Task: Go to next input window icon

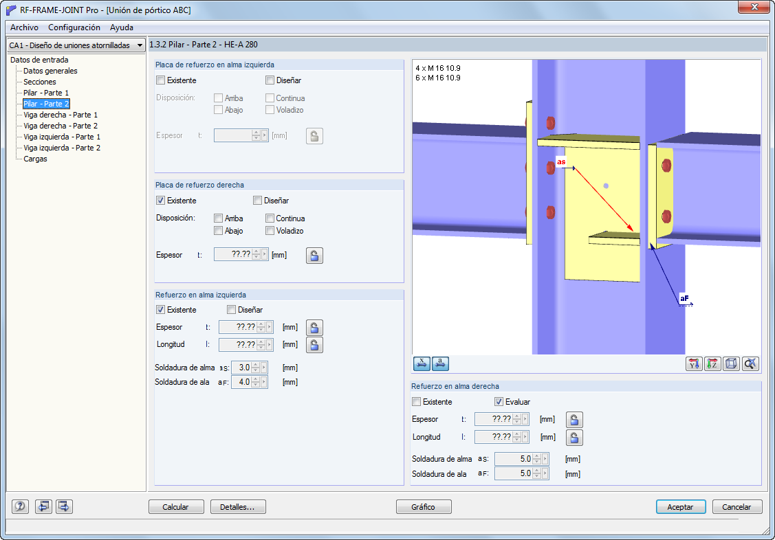Action: point(64,506)
